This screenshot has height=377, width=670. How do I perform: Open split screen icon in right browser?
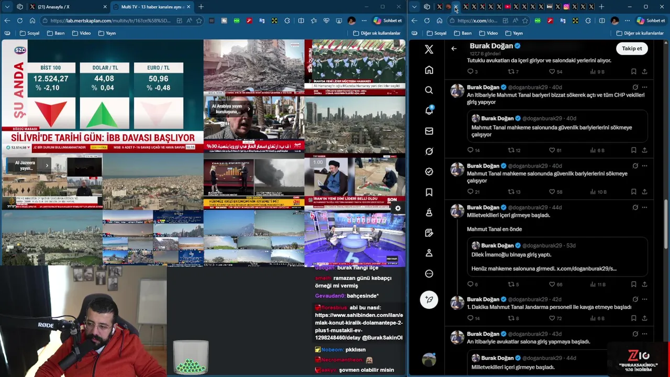(602, 20)
